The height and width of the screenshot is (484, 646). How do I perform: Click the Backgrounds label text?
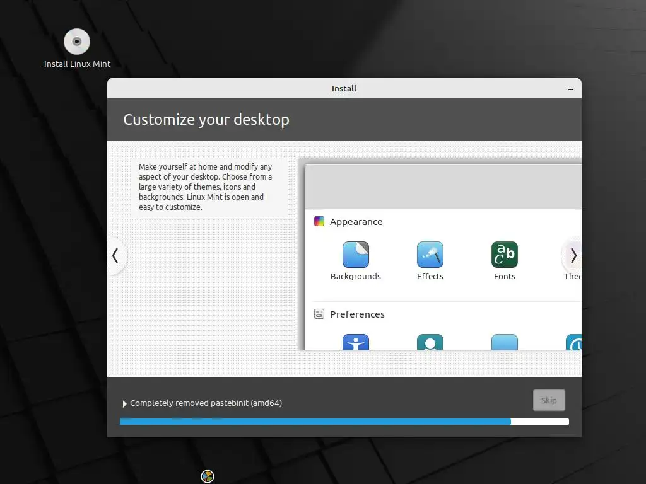tap(356, 276)
